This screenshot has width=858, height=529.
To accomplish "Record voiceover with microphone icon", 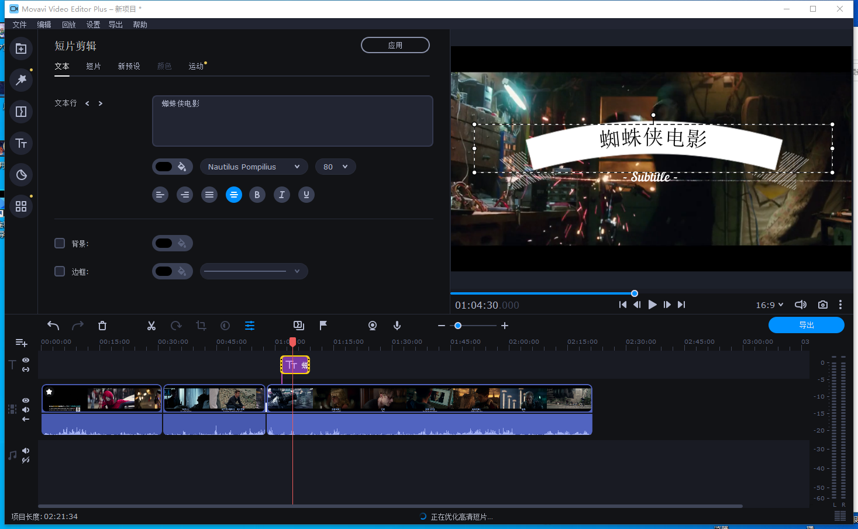I will click(397, 326).
